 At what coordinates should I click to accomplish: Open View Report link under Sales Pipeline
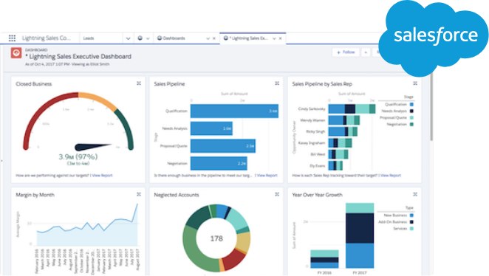click(x=267, y=176)
